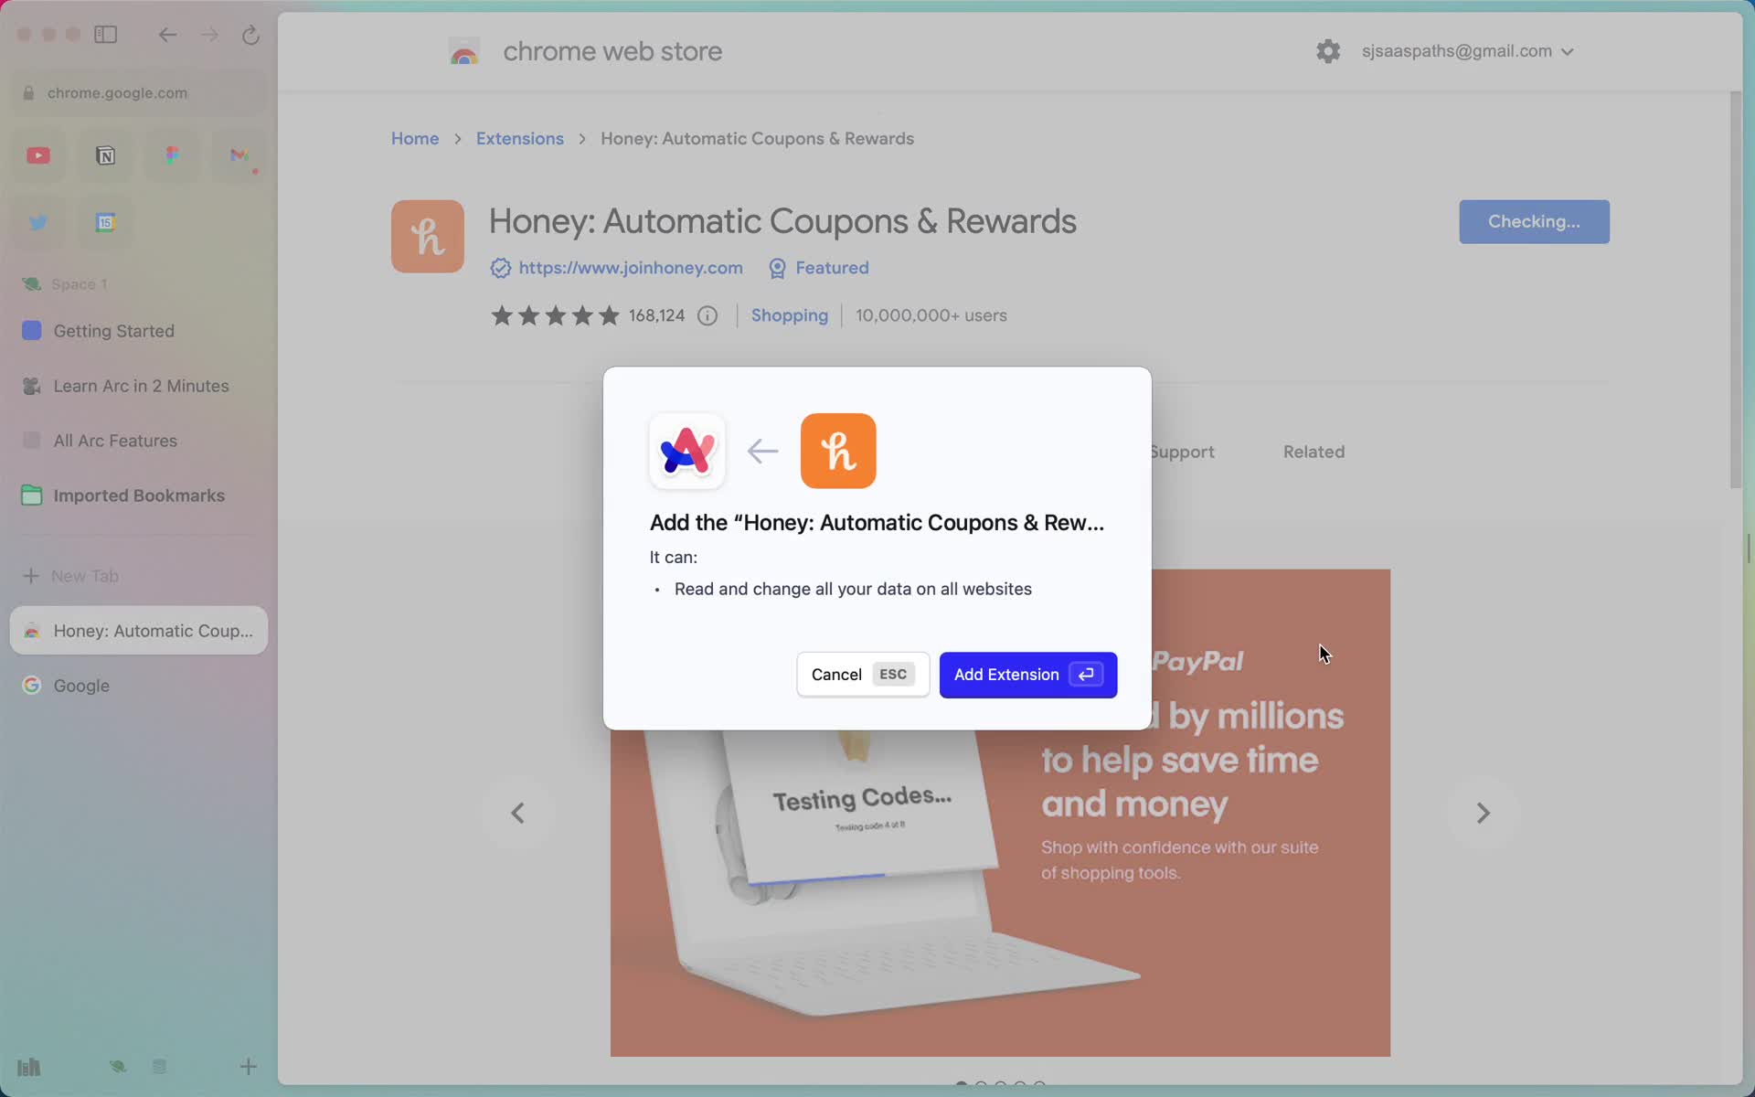Click the extension info tooltip icon
The image size is (1755, 1097).
coord(707,314)
